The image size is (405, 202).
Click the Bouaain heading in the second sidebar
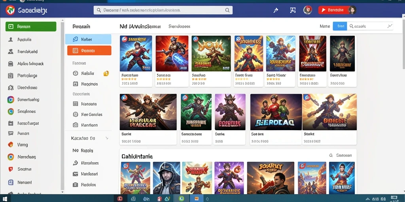pyautogui.click(x=81, y=26)
